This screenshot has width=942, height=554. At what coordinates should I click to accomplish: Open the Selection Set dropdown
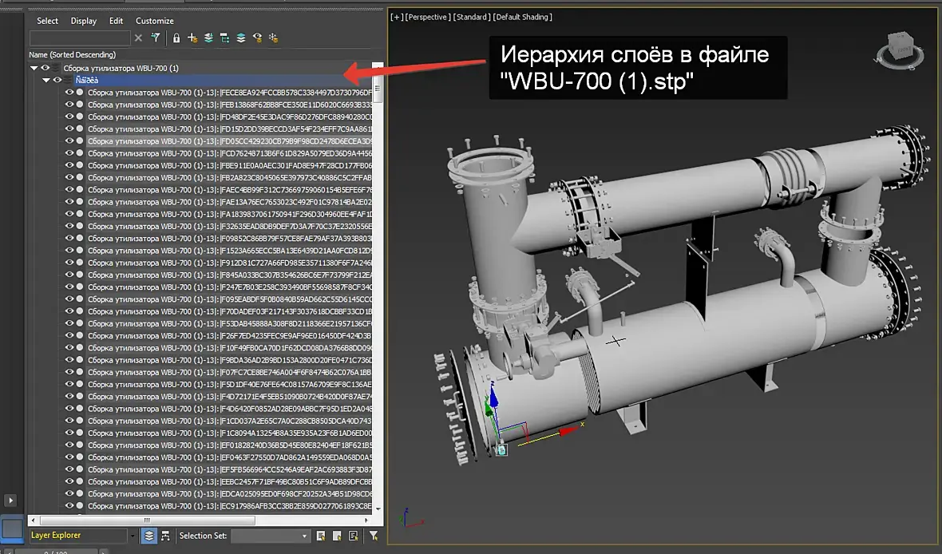click(x=271, y=536)
